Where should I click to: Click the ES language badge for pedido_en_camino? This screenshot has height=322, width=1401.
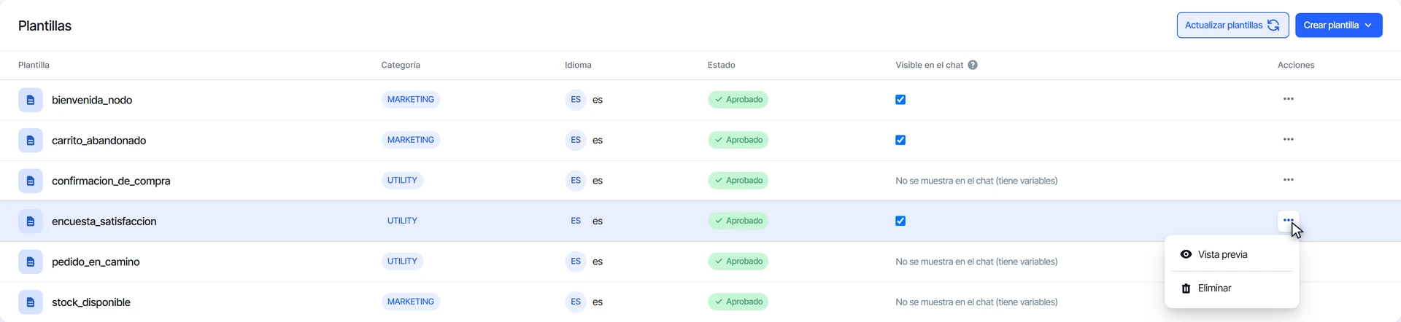[x=576, y=262]
